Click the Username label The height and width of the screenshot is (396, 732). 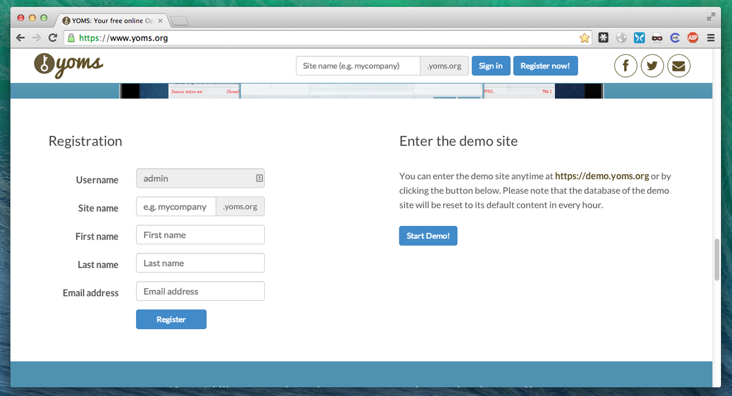tap(97, 180)
